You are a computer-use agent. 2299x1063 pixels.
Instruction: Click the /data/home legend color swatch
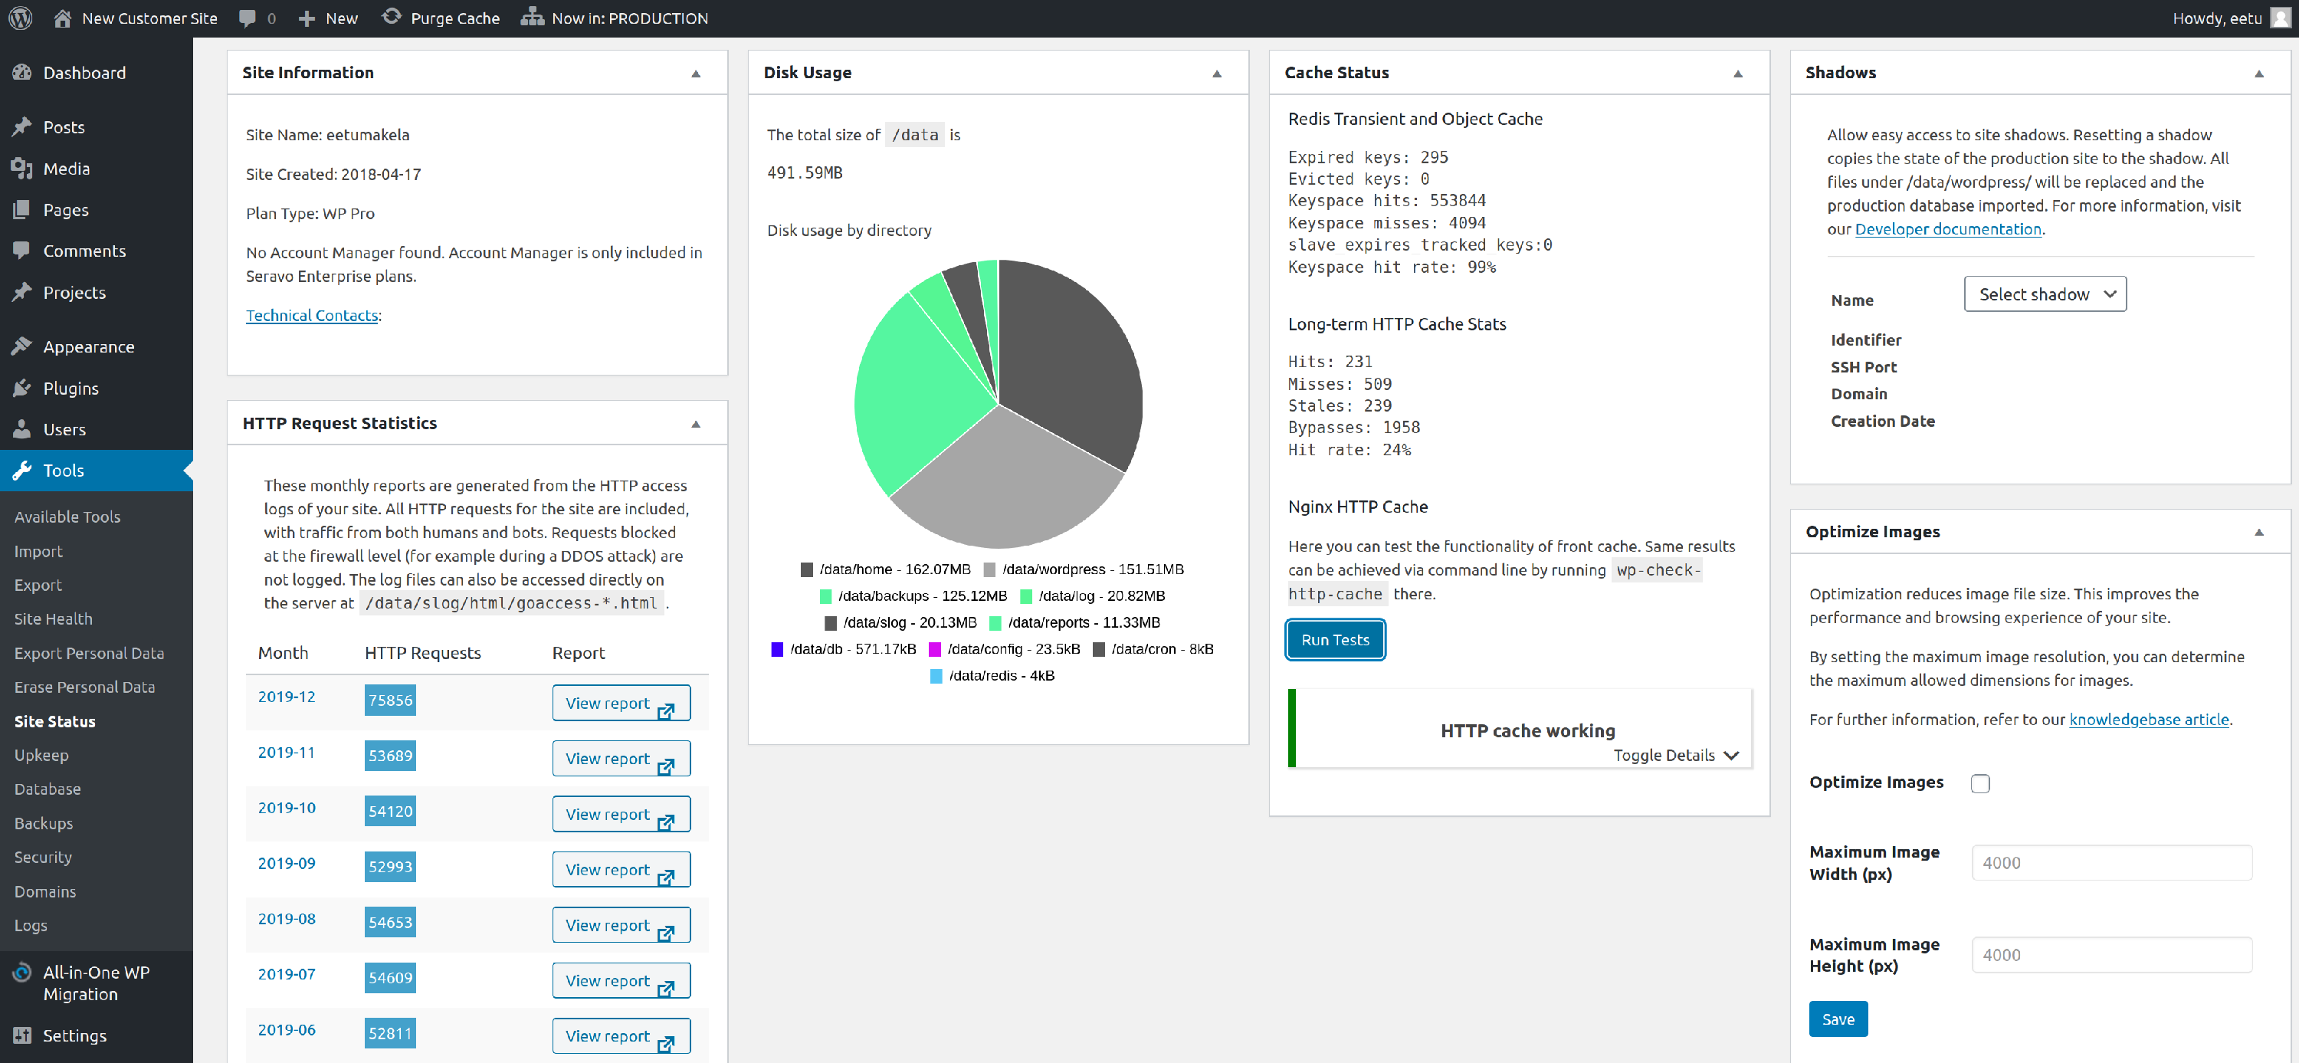tap(807, 569)
